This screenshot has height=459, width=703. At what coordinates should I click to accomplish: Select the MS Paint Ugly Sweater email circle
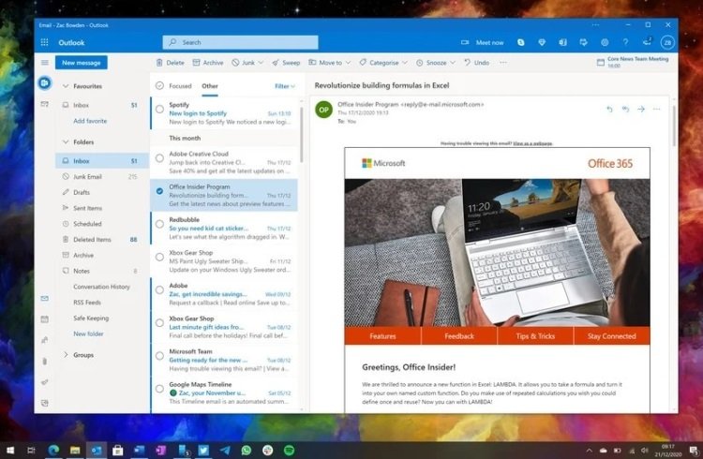[159, 257]
